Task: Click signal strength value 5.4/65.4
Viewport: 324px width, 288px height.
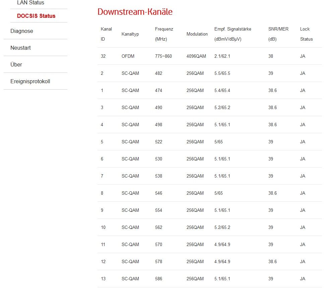Action: [x=222, y=91]
